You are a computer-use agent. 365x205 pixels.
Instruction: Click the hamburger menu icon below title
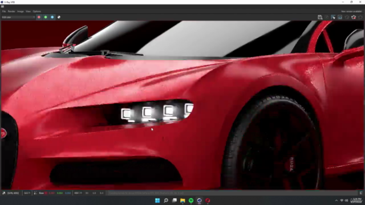(x=2, y=6)
